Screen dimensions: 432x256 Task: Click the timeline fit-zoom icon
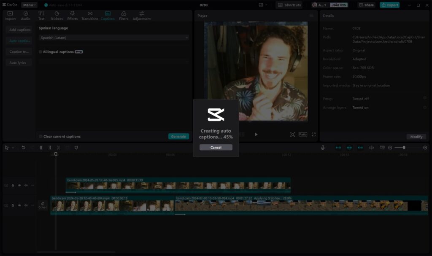coord(425,148)
